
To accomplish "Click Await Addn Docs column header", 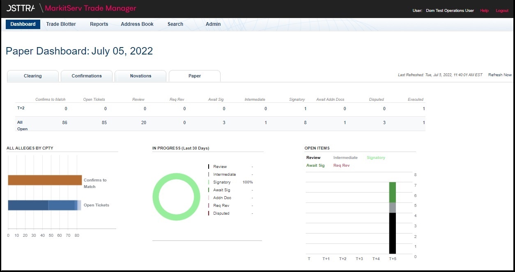I will click(330, 100).
